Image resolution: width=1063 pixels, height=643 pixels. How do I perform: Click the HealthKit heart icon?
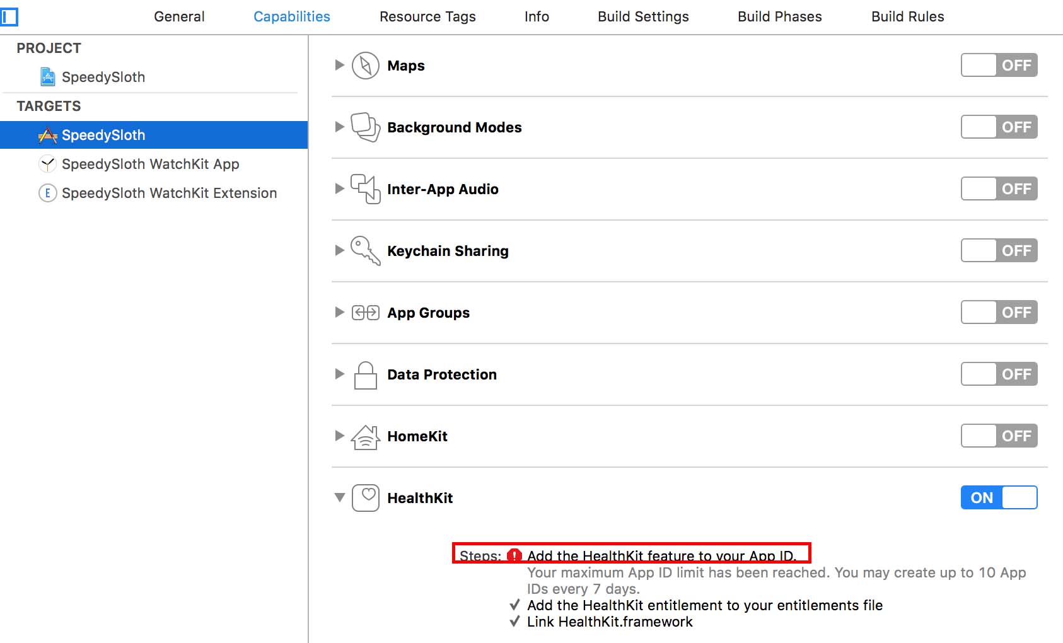[x=366, y=498]
